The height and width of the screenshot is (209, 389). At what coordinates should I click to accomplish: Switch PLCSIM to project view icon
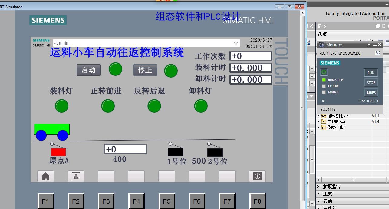377,53
